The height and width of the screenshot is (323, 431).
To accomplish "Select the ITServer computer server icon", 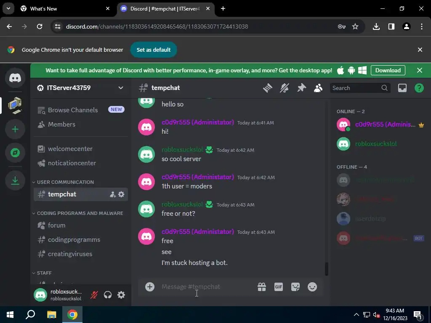I will 15,105.
